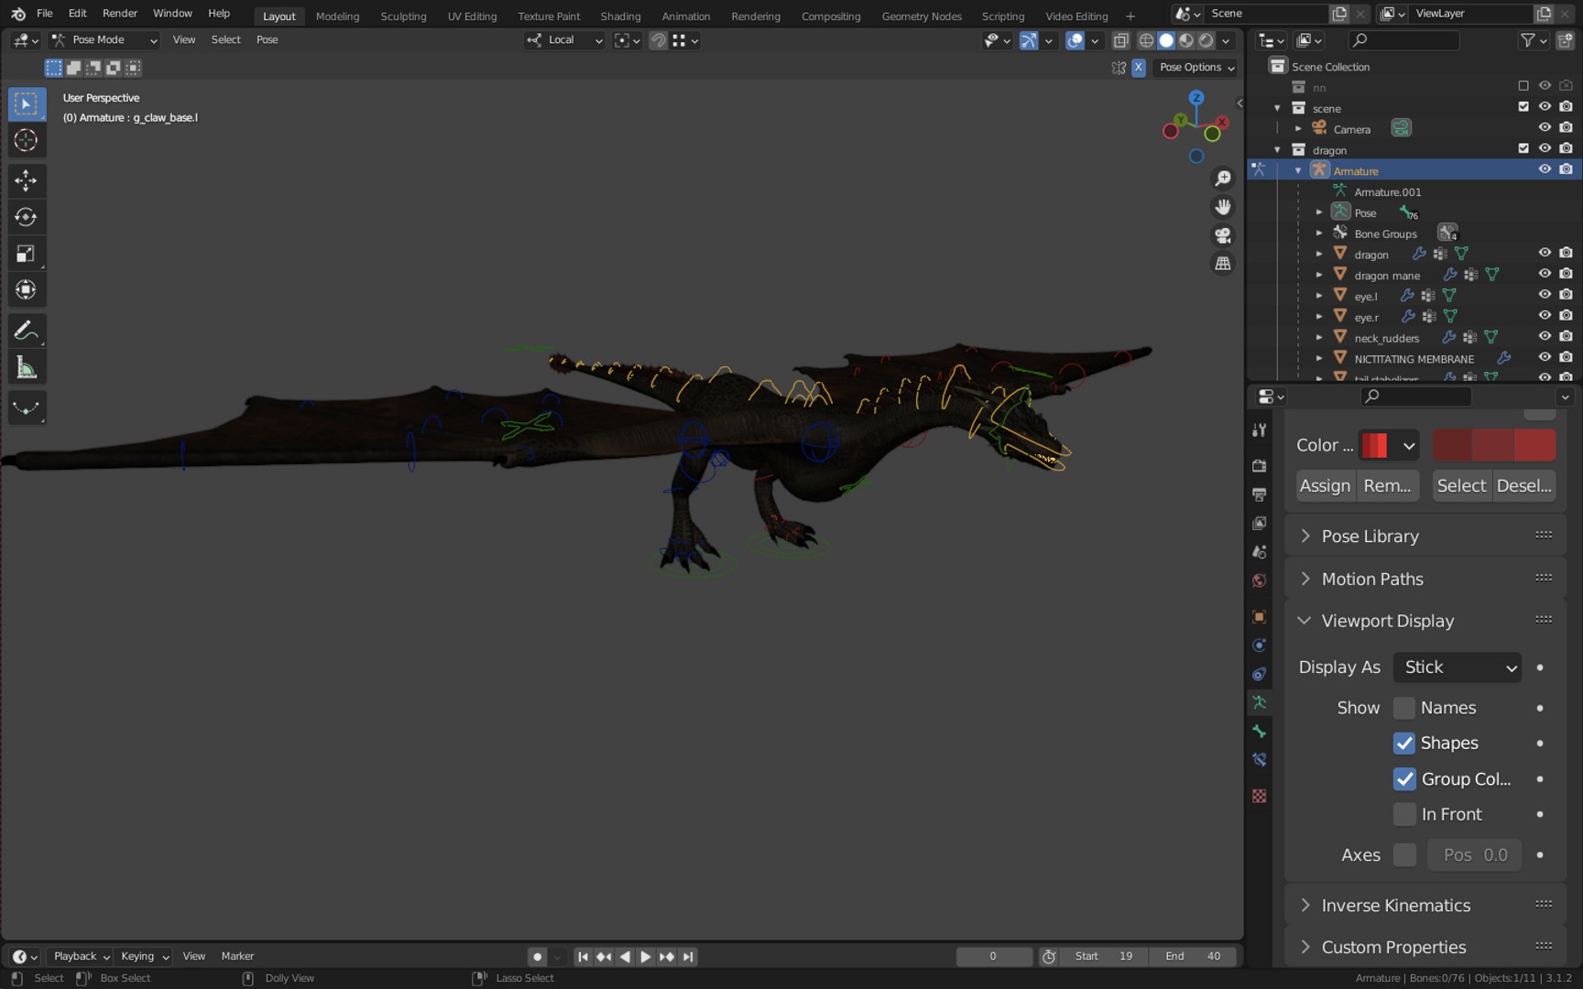1583x989 pixels.
Task: Pick the Measure tool
Action: point(27,367)
